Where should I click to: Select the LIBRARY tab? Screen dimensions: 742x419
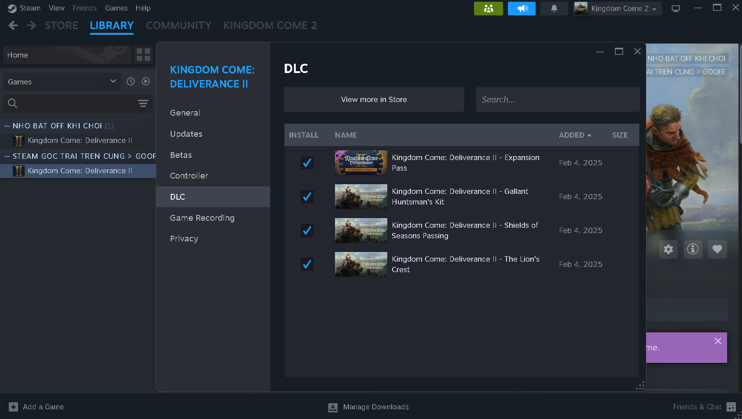click(x=112, y=26)
